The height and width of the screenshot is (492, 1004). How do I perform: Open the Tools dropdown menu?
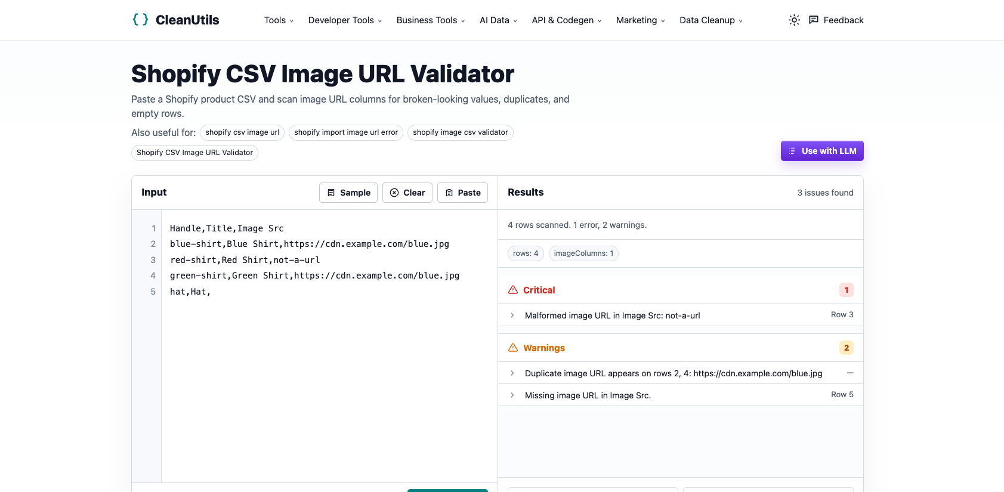point(279,20)
